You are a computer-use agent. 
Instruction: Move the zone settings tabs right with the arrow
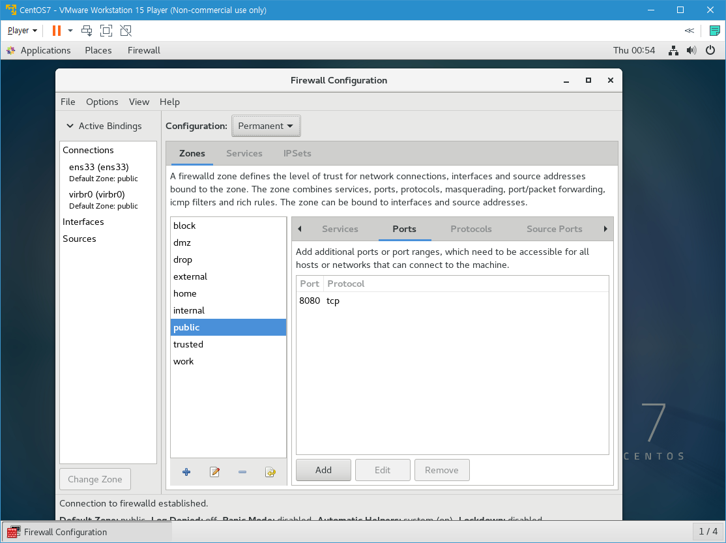coord(605,229)
